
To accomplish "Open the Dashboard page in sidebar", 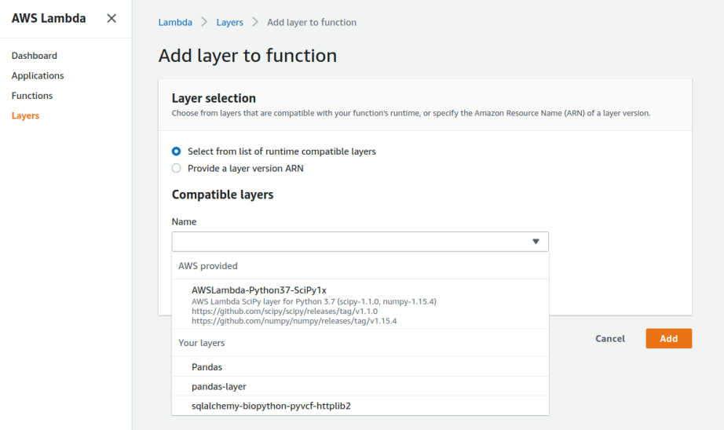I will (x=35, y=56).
